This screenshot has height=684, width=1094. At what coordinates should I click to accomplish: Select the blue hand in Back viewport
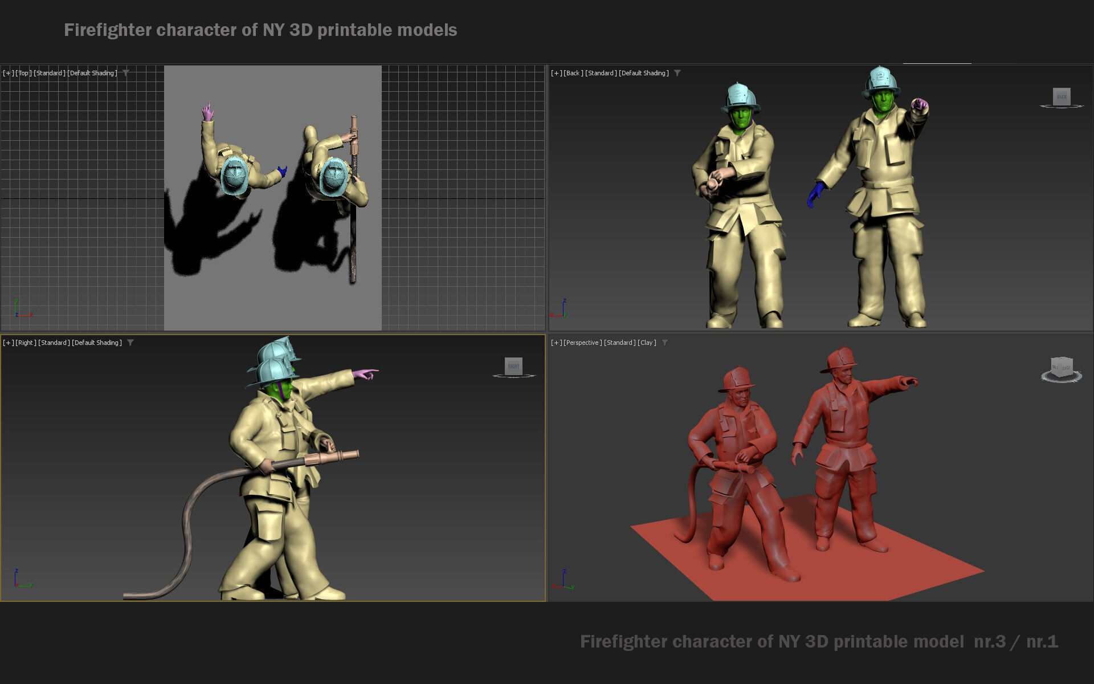tap(815, 194)
